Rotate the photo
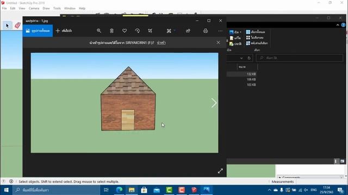 138,31
